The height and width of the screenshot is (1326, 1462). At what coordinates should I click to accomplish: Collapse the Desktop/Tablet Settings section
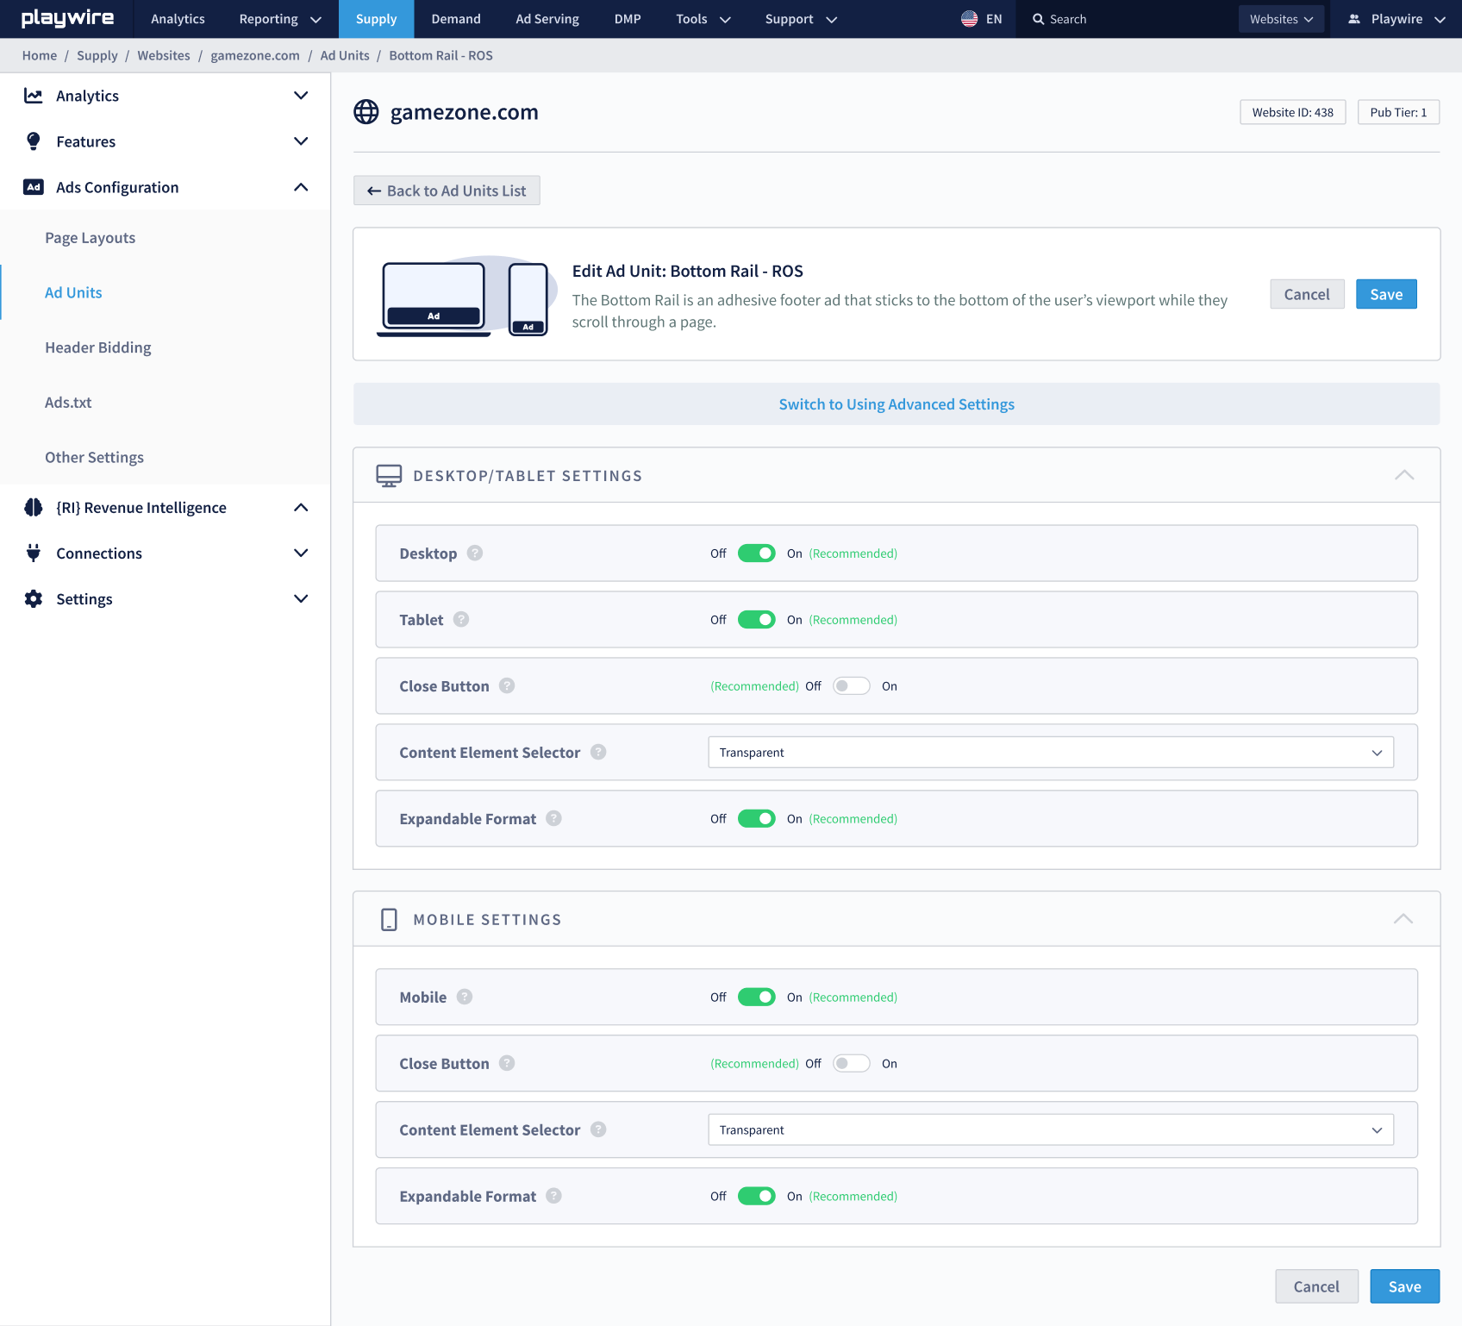pyautogui.click(x=1404, y=475)
